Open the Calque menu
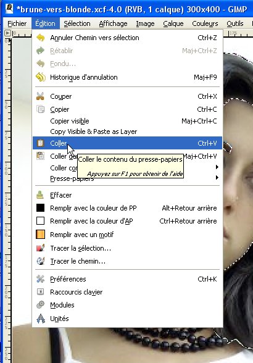 (173, 23)
